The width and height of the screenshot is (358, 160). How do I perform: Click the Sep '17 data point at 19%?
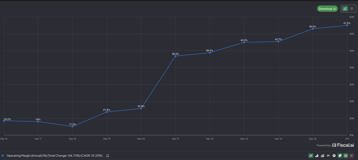[38, 121]
